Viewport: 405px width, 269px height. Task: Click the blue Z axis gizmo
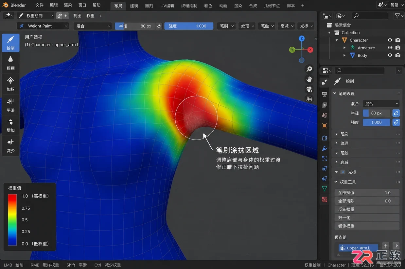pyautogui.click(x=302, y=38)
